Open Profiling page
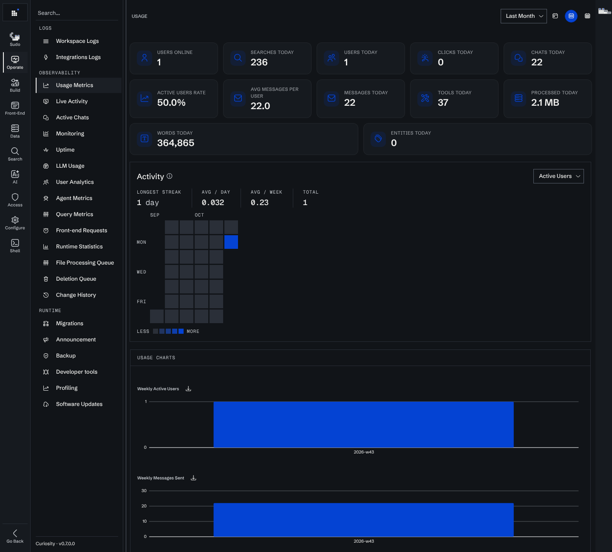 [79, 388]
